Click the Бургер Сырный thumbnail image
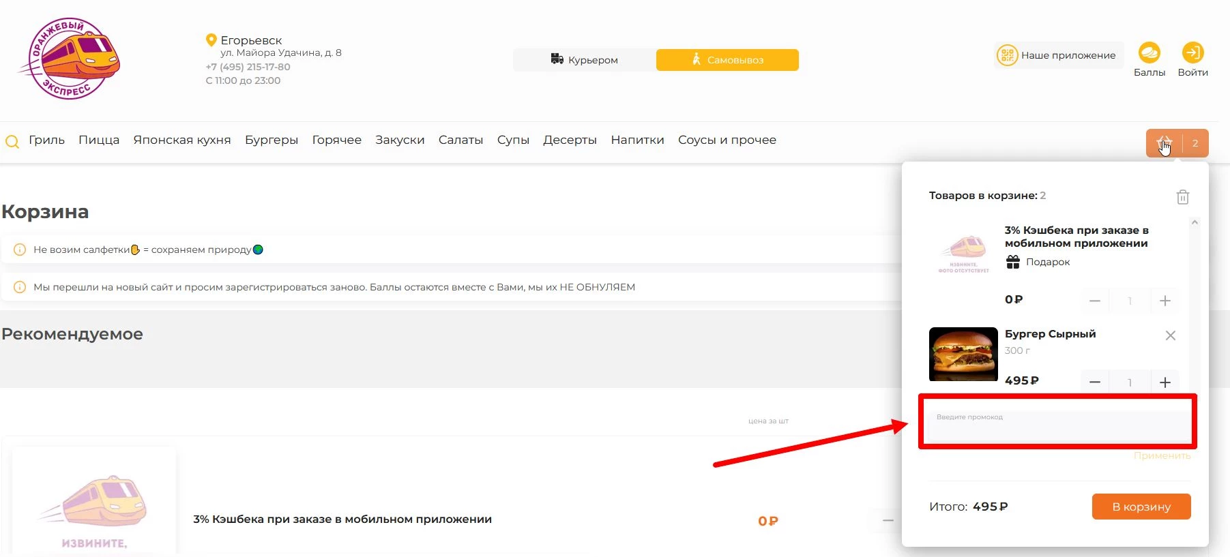 pos(963,354)
